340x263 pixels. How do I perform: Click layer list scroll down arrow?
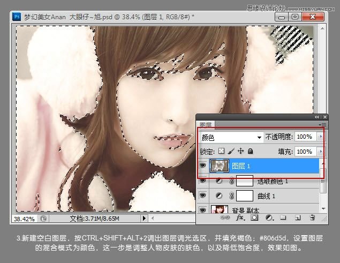coord(323,209)
